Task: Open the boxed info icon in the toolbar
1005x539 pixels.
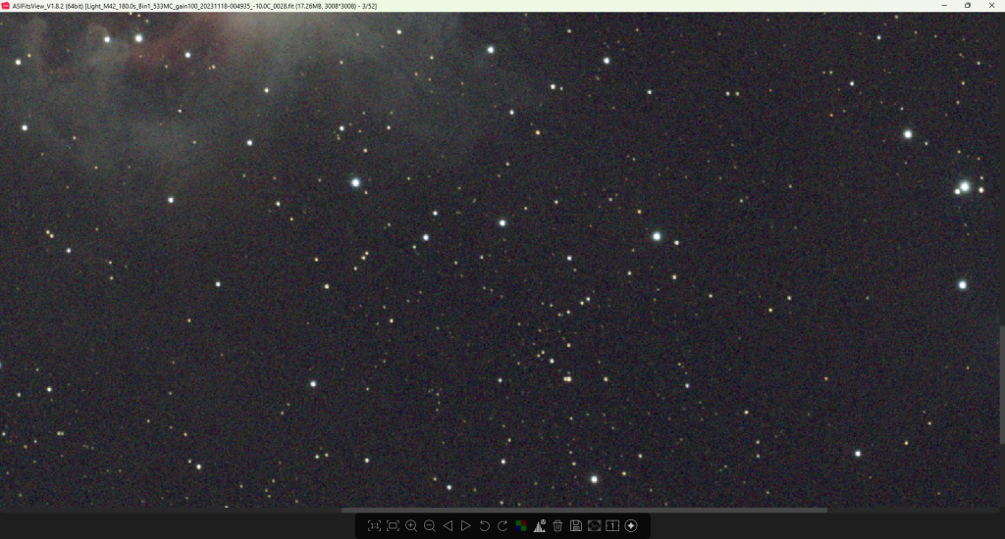Action: (612, 526)
